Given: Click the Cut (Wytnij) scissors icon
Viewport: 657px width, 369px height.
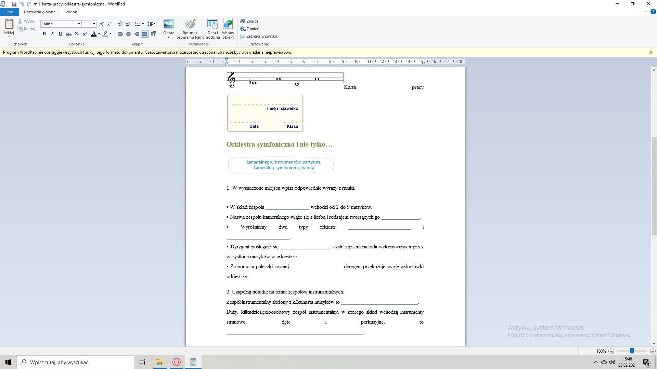Looking at the screenshot, I should pyautogui.click(x=20, y=21).
